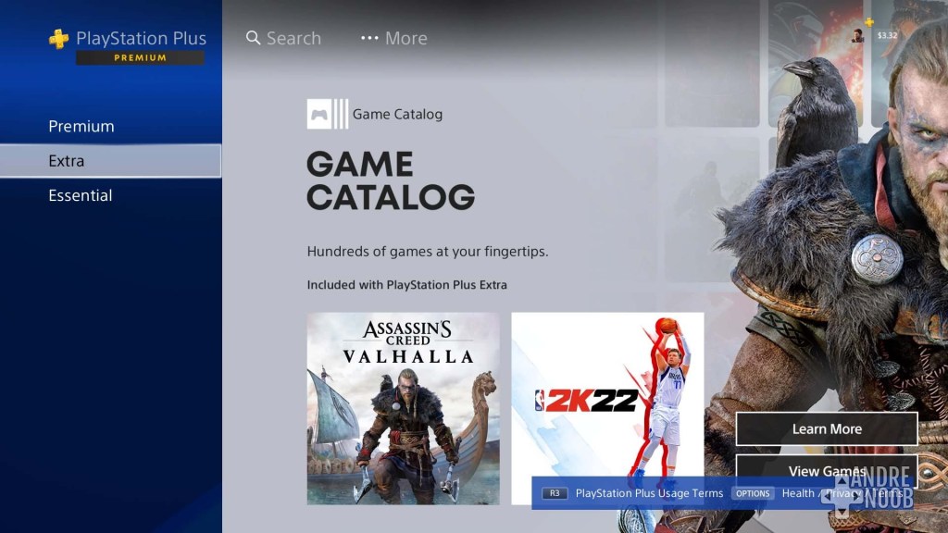Select the Extra tier in the sidebar
Viewport: 948px width, 533px height.
point(67,160)
